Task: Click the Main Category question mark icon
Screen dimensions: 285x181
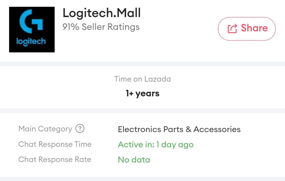Action: click(80, 129)
